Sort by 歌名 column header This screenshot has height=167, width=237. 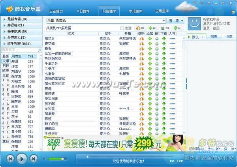71,34
